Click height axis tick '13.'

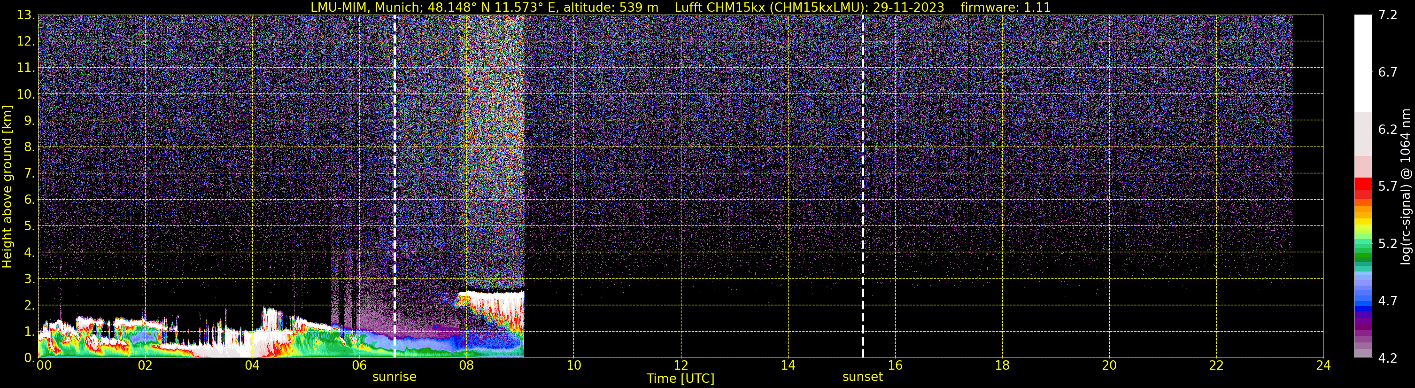[x=26, y=15]
